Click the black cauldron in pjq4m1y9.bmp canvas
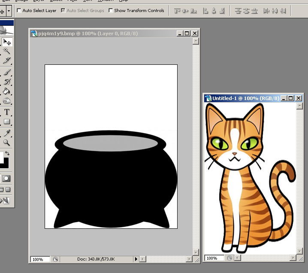Screen dimensions: 308x273 coord(111,179)
